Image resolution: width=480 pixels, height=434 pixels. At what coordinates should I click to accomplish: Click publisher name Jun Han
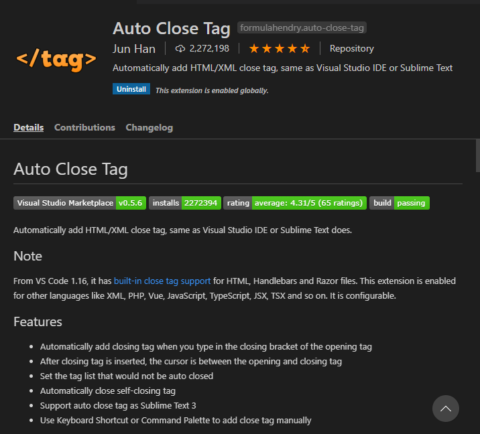coord(134,49)
